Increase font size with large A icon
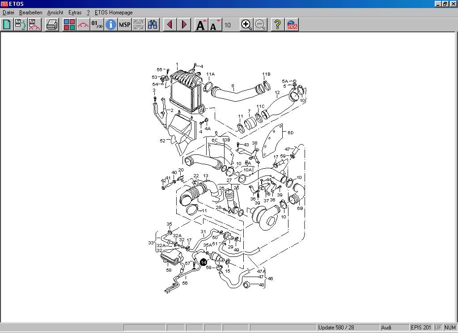 click(201, 25)
